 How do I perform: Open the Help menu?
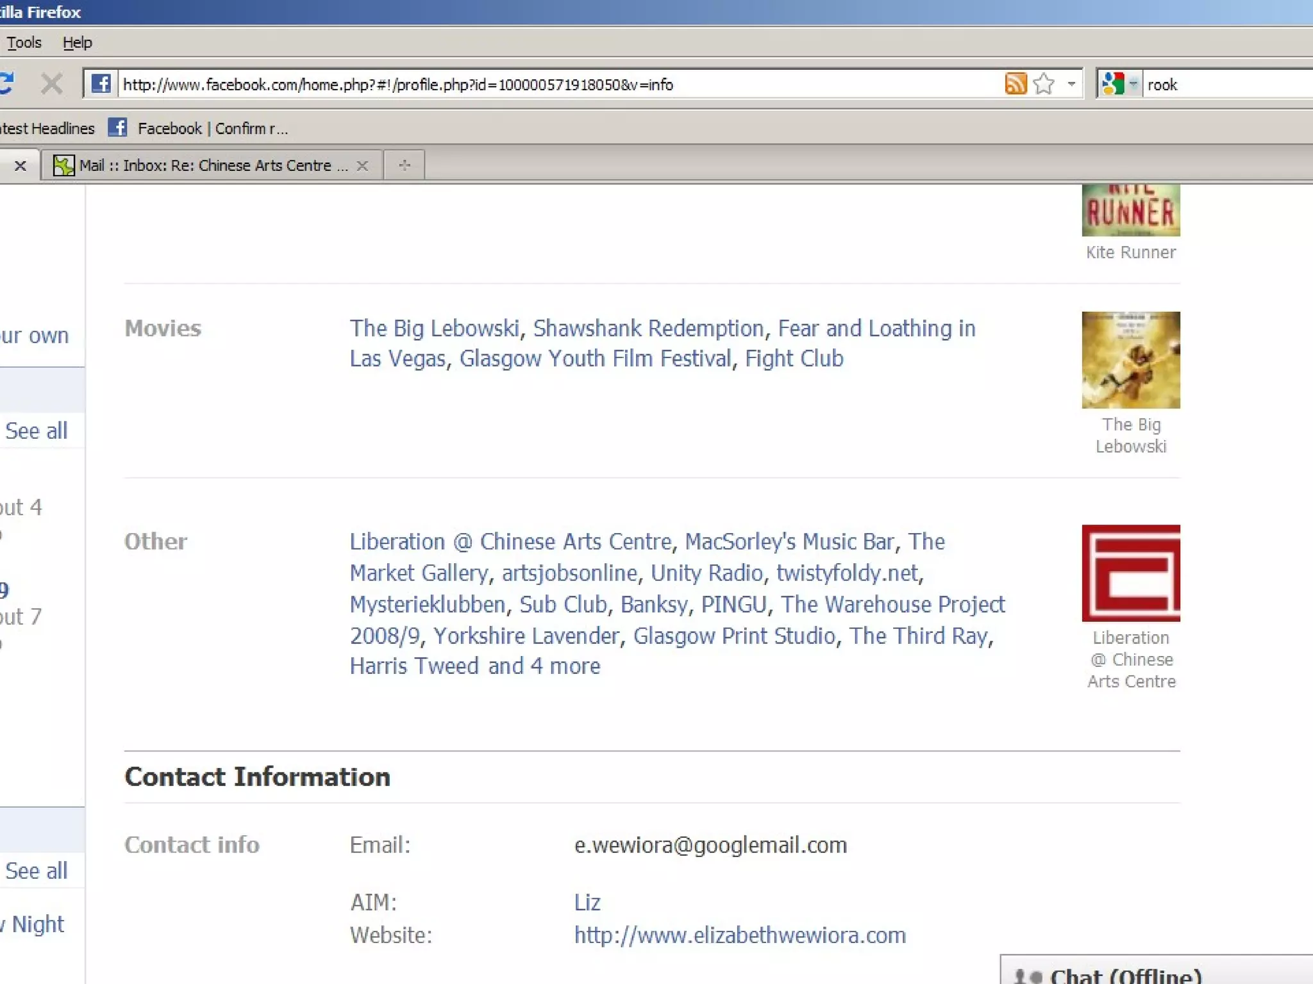(77, 43)
